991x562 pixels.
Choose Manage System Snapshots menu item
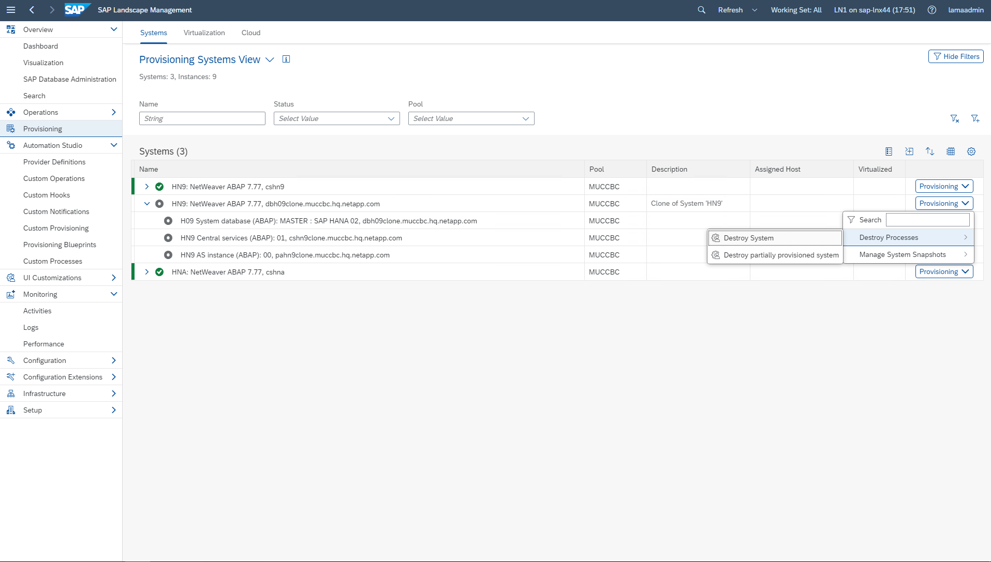[903, 254]
